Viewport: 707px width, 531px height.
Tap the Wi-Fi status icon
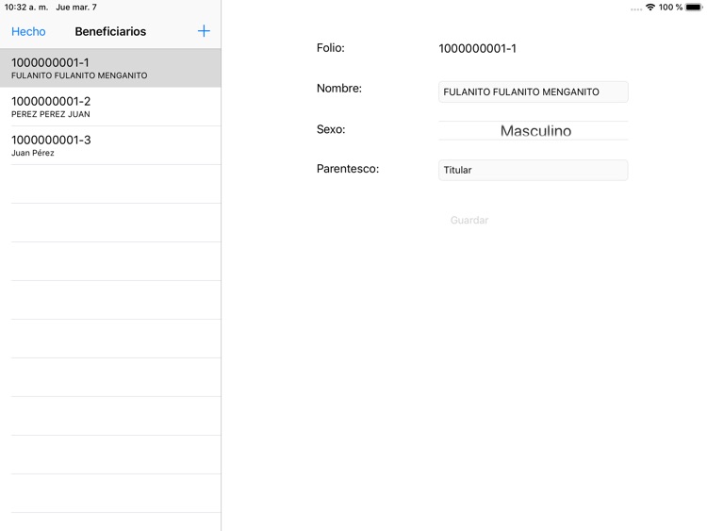[x=650, y=8]
